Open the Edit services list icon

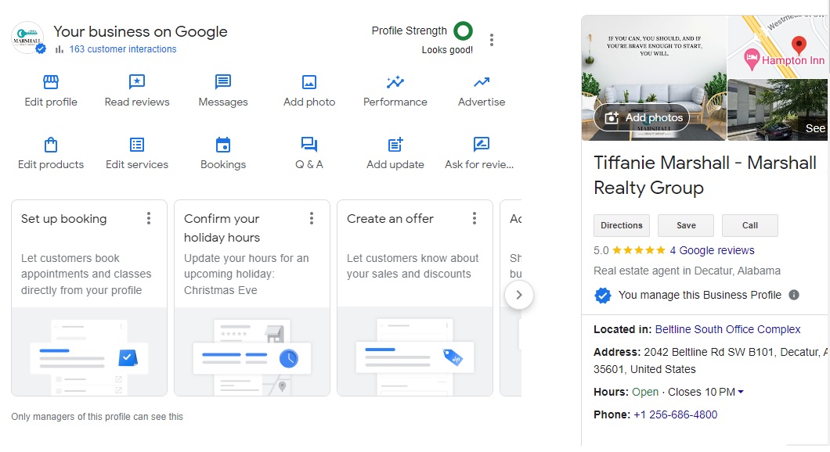(x=137, y=145)
